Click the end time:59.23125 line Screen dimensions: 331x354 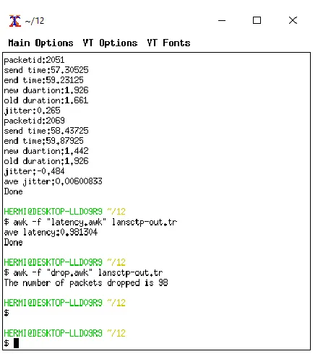[x=44, y=80]
